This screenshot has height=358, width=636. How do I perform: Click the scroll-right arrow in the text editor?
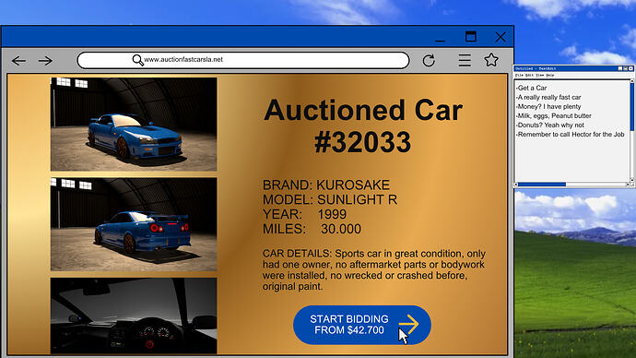628,185
